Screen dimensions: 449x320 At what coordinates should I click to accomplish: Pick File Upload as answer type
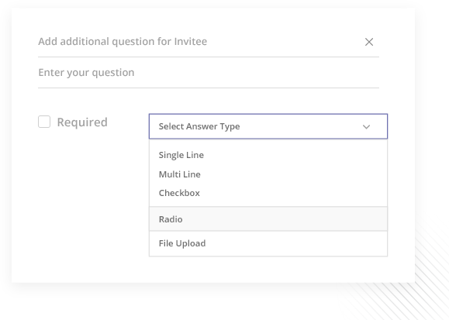click(x=268, y=243)
